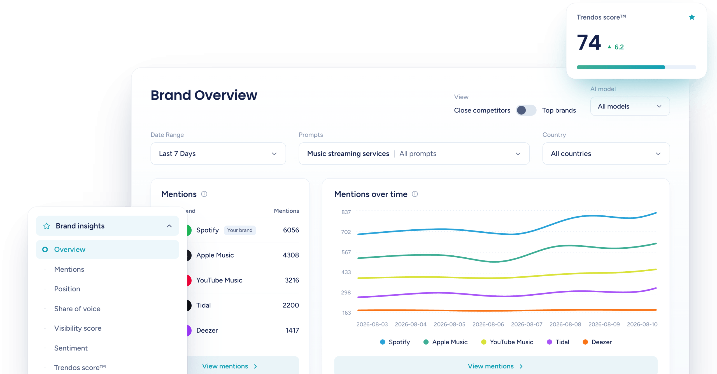Open Visibility score in the sidebar
This screenshot has width=717, height=374.
78,328
